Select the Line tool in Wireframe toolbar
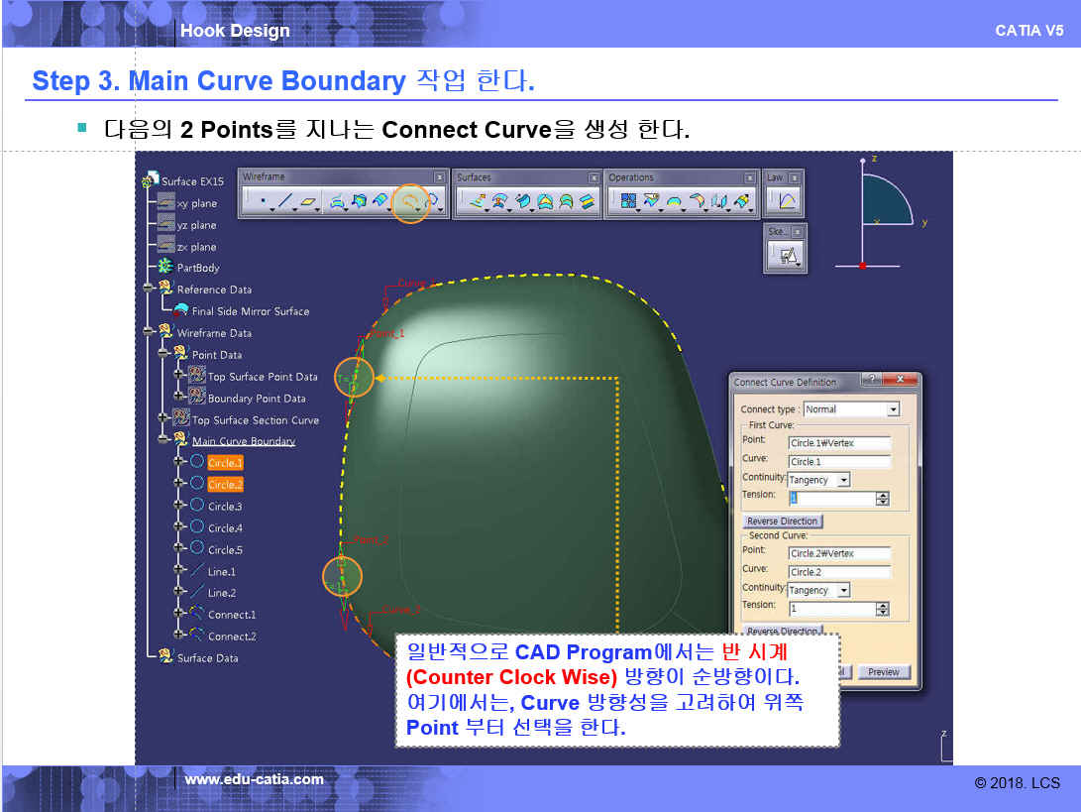The height and width of the screenshot is (812, 1081). coord(285,202)
